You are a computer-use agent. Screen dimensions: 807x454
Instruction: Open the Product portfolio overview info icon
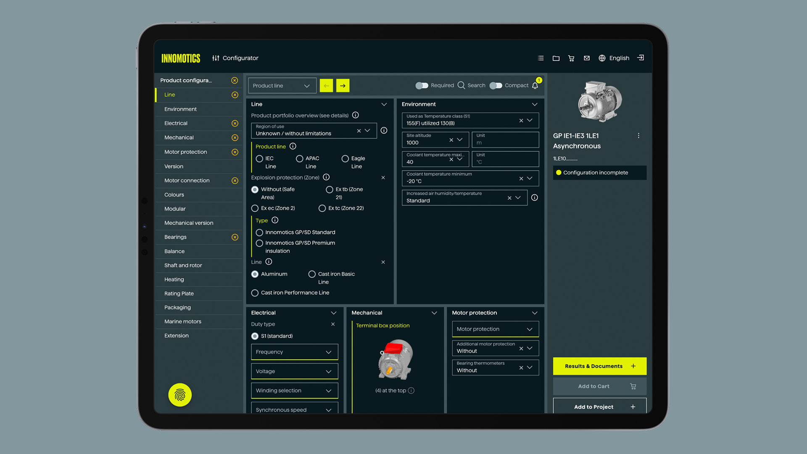click(356, 115)
